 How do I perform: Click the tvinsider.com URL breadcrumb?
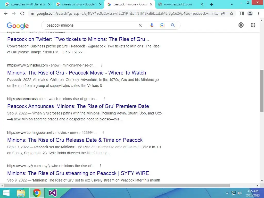[x=51, y=65]
